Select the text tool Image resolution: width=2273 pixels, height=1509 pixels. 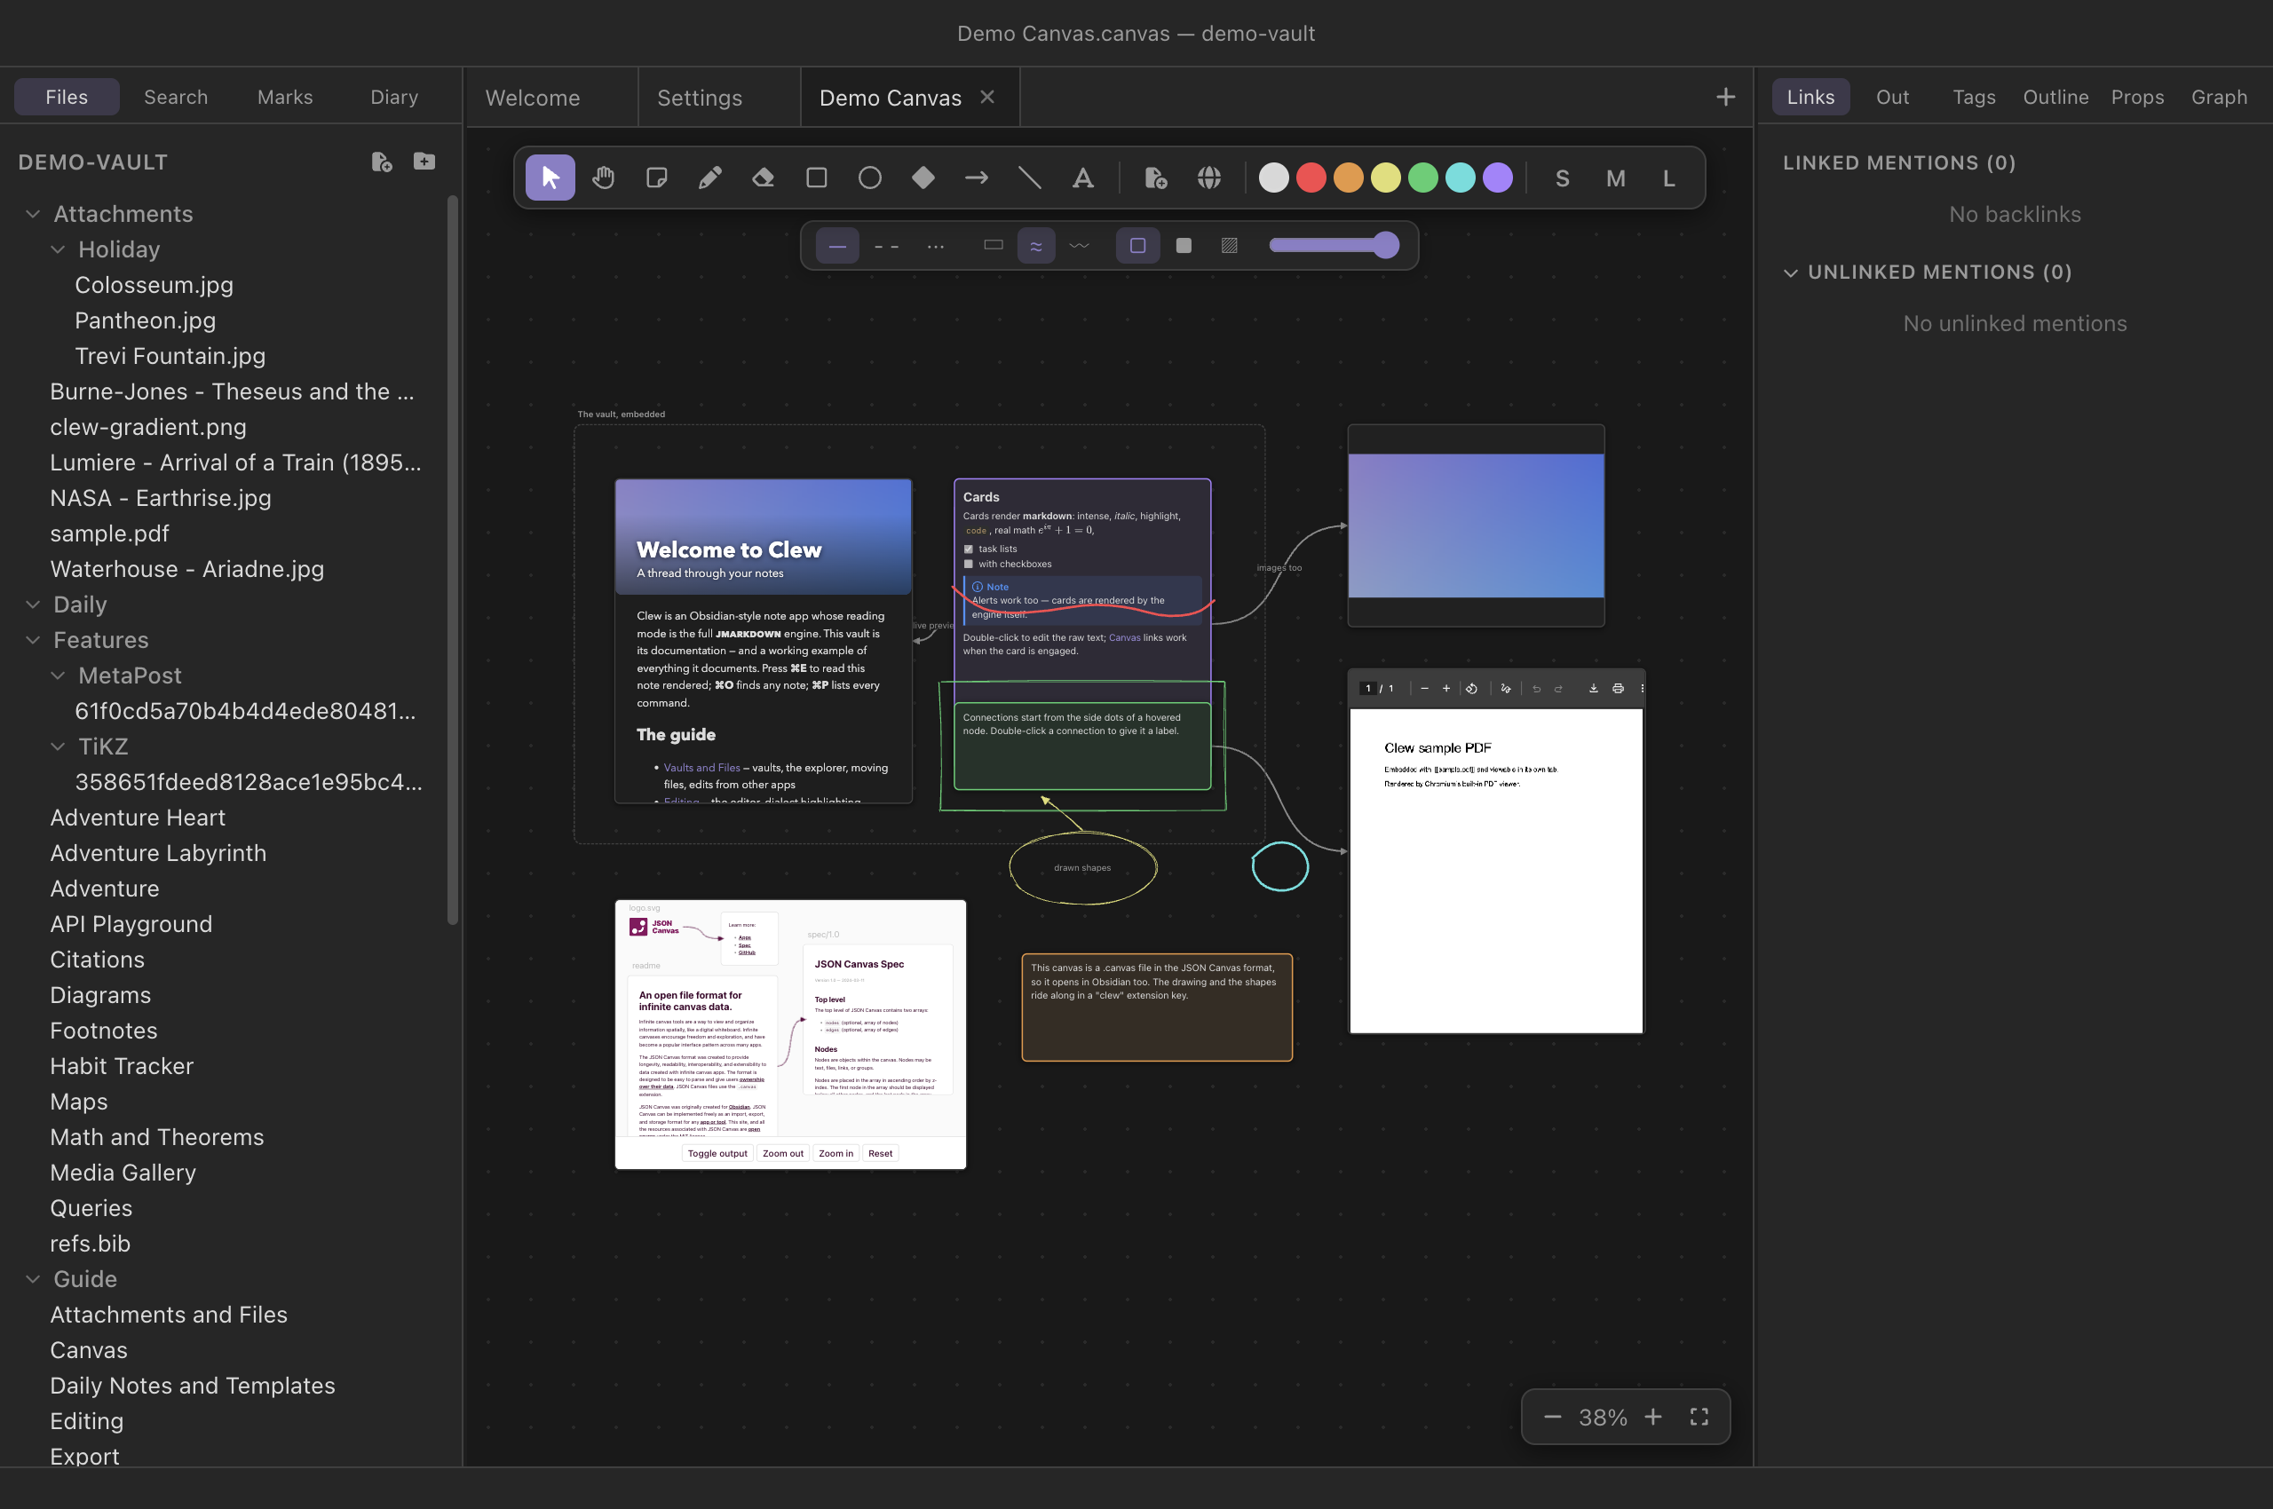tap(1083, 178)
